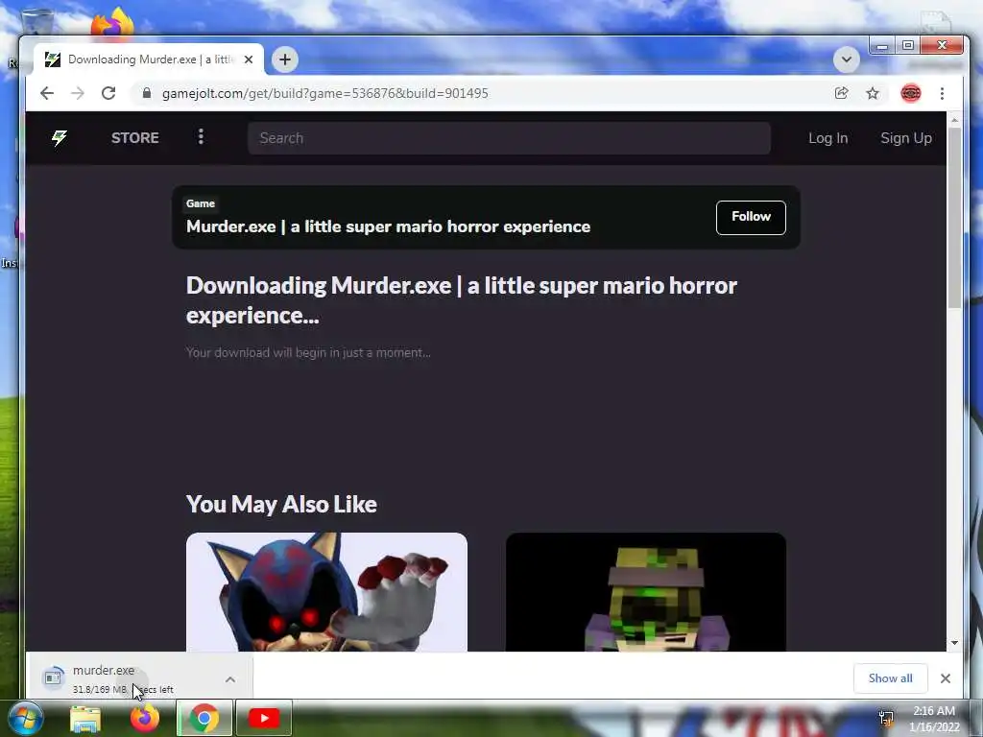The width and height of the screenshot is (983, 737).
Task: Click the page scrollbar up arrow
Action: pyautogui.click(x=954, y=120)
